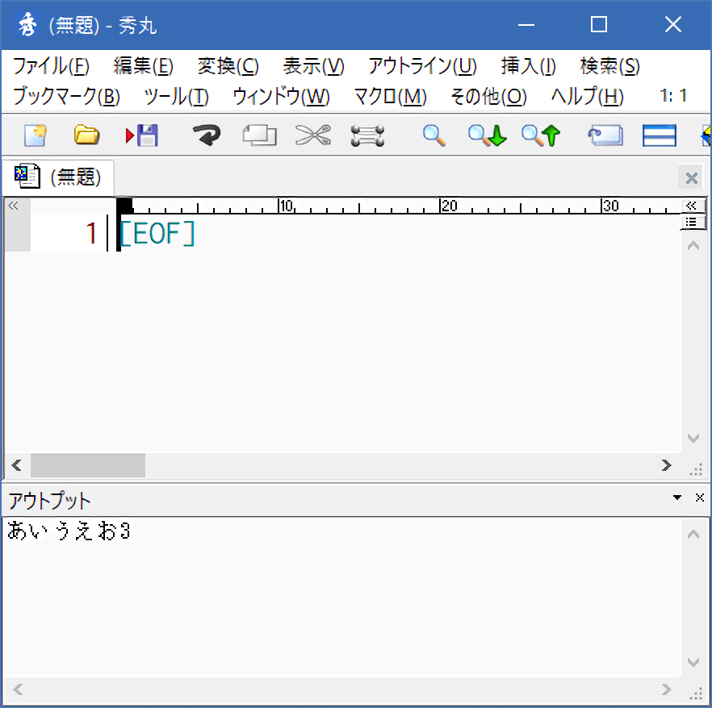Save the document using the floppy disk icon
This screenshot has width=712, height=708.
tap(142, 135)
